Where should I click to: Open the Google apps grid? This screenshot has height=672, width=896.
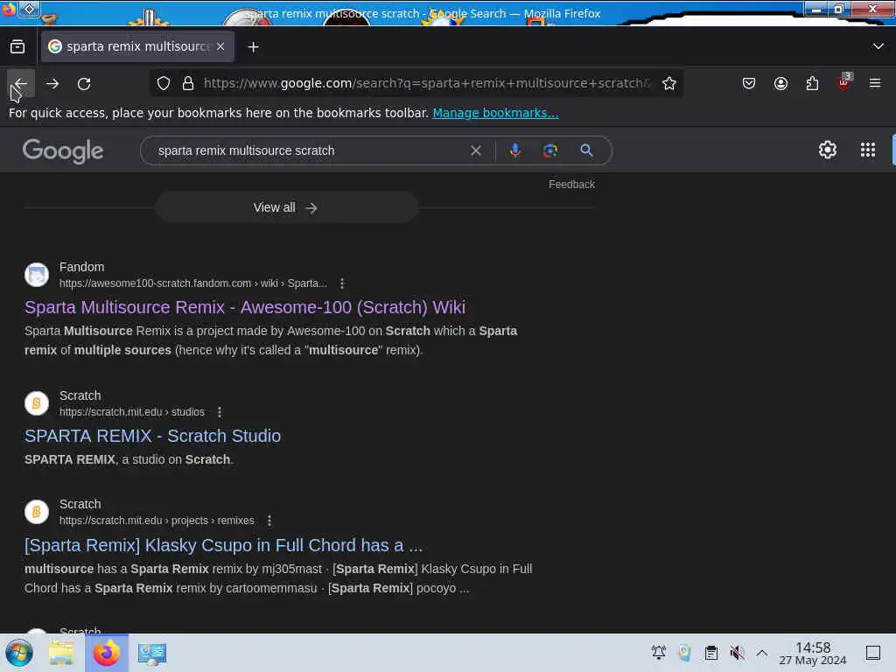click(868, 150)
